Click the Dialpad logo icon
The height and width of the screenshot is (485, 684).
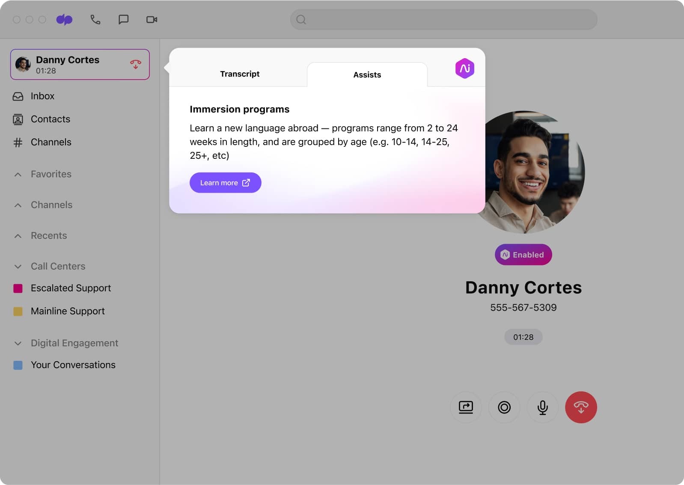tap(64, 19)
